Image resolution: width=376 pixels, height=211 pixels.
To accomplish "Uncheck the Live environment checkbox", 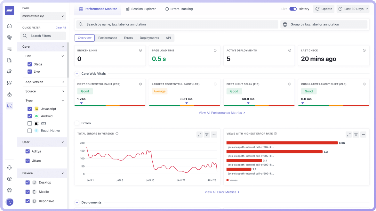I will click(30, 71).
